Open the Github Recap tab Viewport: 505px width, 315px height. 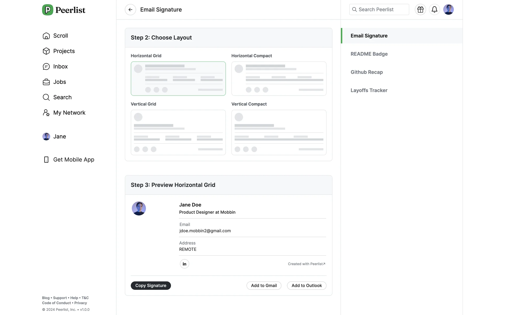(366, 72)
